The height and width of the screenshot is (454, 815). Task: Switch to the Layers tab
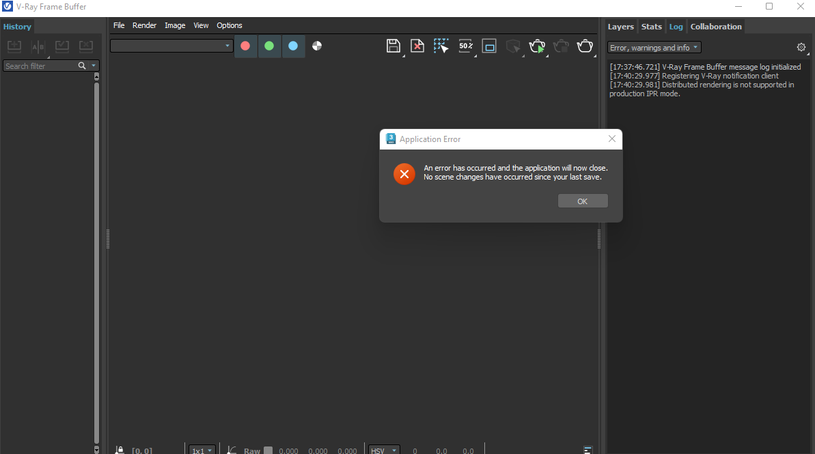point(620,27)
